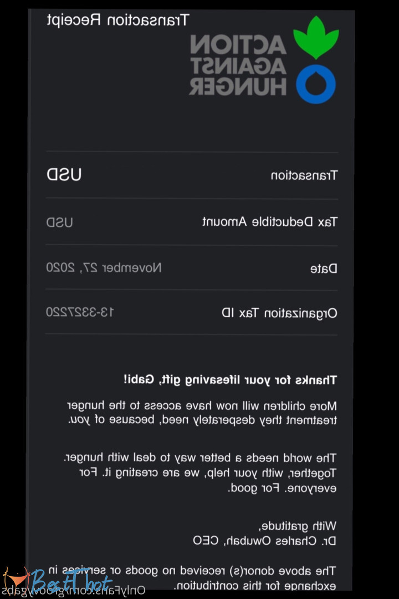Click the Dr. Charles Owubah, CEO signature
The width and height of the screenshot is (399, 599).
coord(264,540)
